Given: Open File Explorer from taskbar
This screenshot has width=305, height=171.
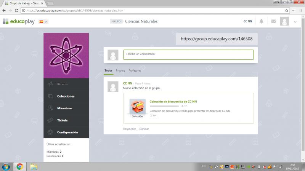Looking at the screenshot, I should tap(34, 167).
